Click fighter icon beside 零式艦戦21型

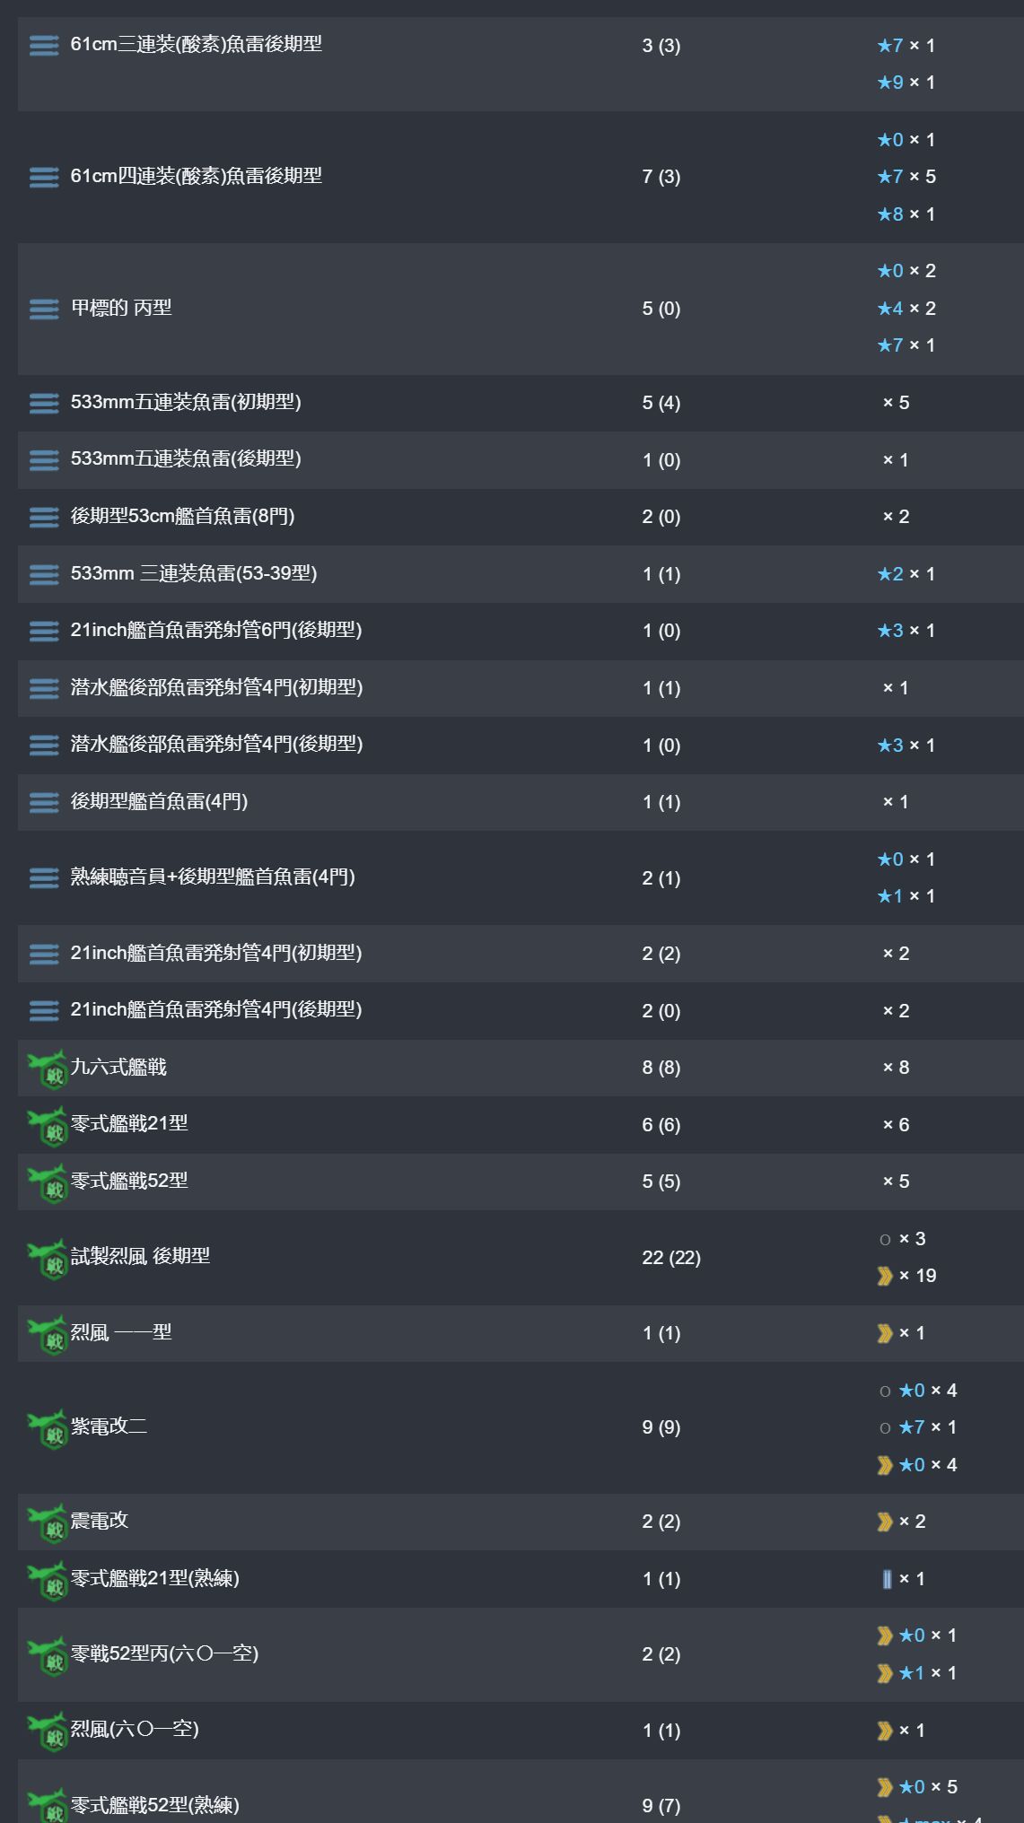click(48, 1126)
